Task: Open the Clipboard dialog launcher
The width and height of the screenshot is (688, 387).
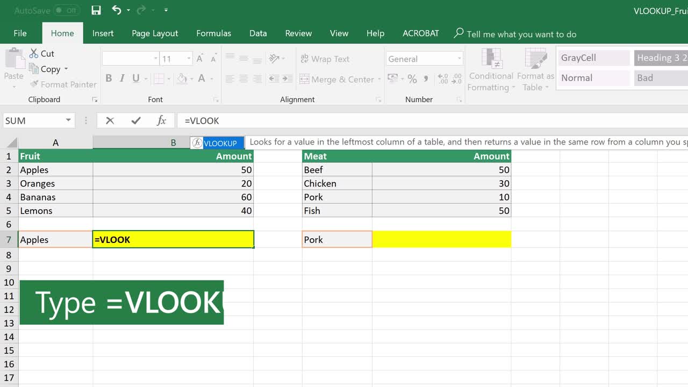Action: pyautogui.click(x=95, y=100)
